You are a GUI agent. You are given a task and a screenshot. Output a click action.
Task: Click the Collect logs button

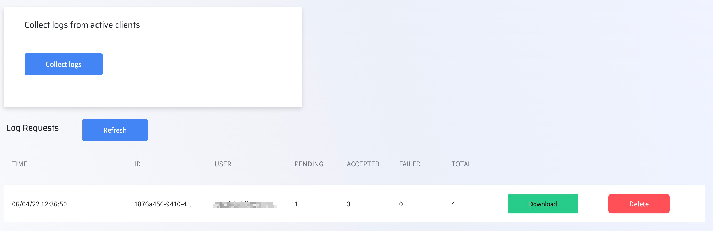point(63,64)
